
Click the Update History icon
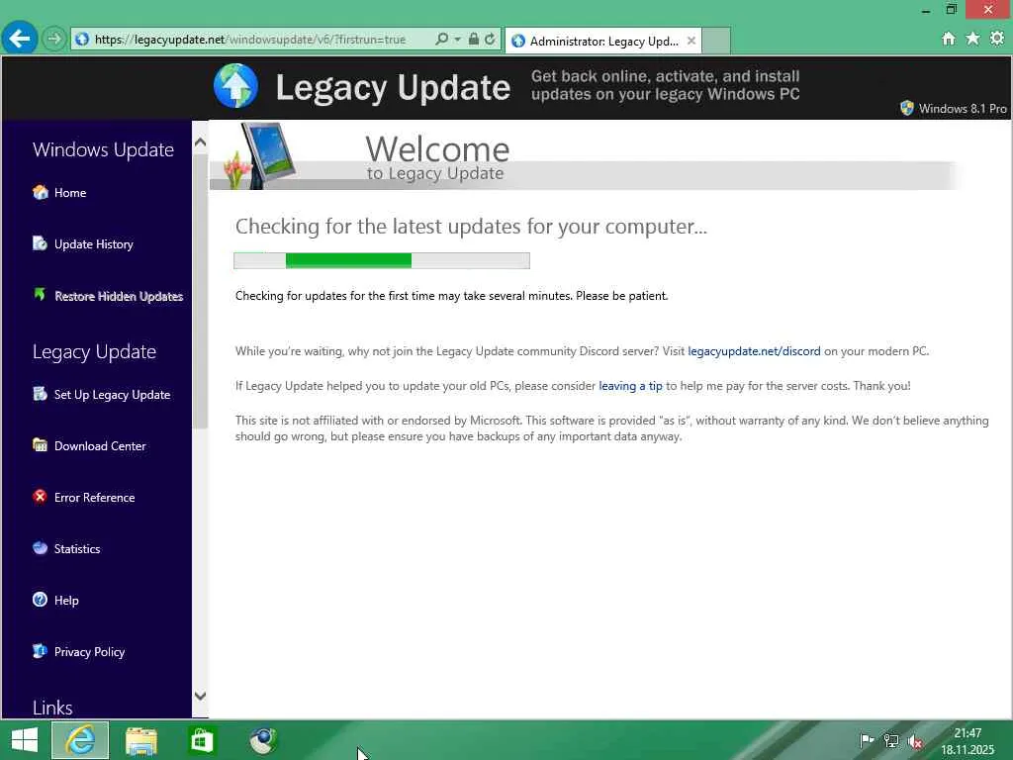40,243
